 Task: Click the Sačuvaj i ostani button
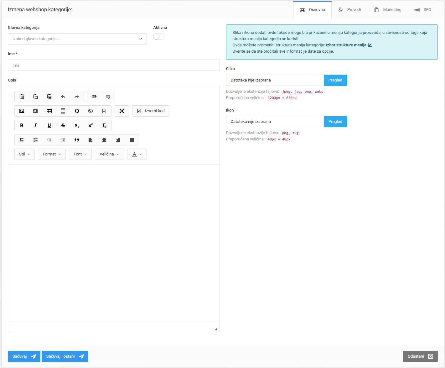point(65,356)
